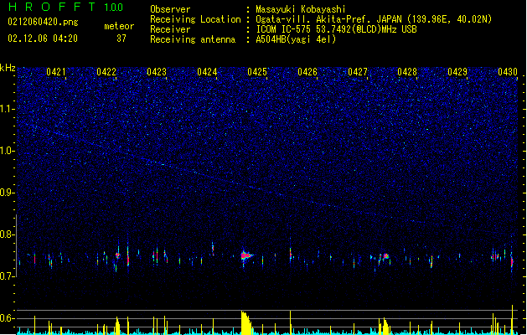
Task: Click the 0.6 kHz axis tick label
Action: [8, 318]
